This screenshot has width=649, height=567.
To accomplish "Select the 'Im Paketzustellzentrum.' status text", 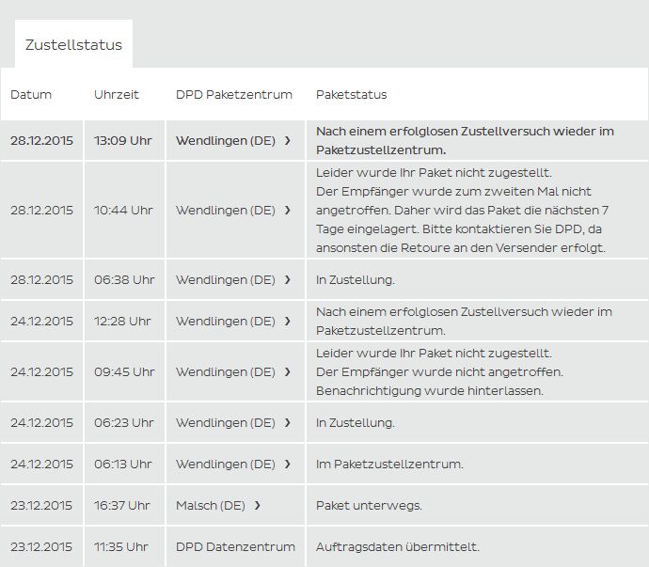I will pyautogui.click(x=389, y=465).
